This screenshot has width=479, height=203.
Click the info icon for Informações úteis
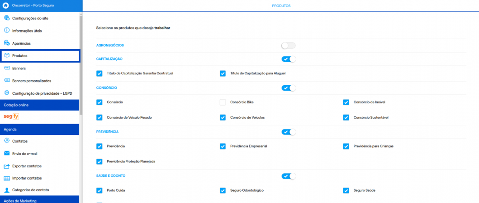[x=7, y=31]
